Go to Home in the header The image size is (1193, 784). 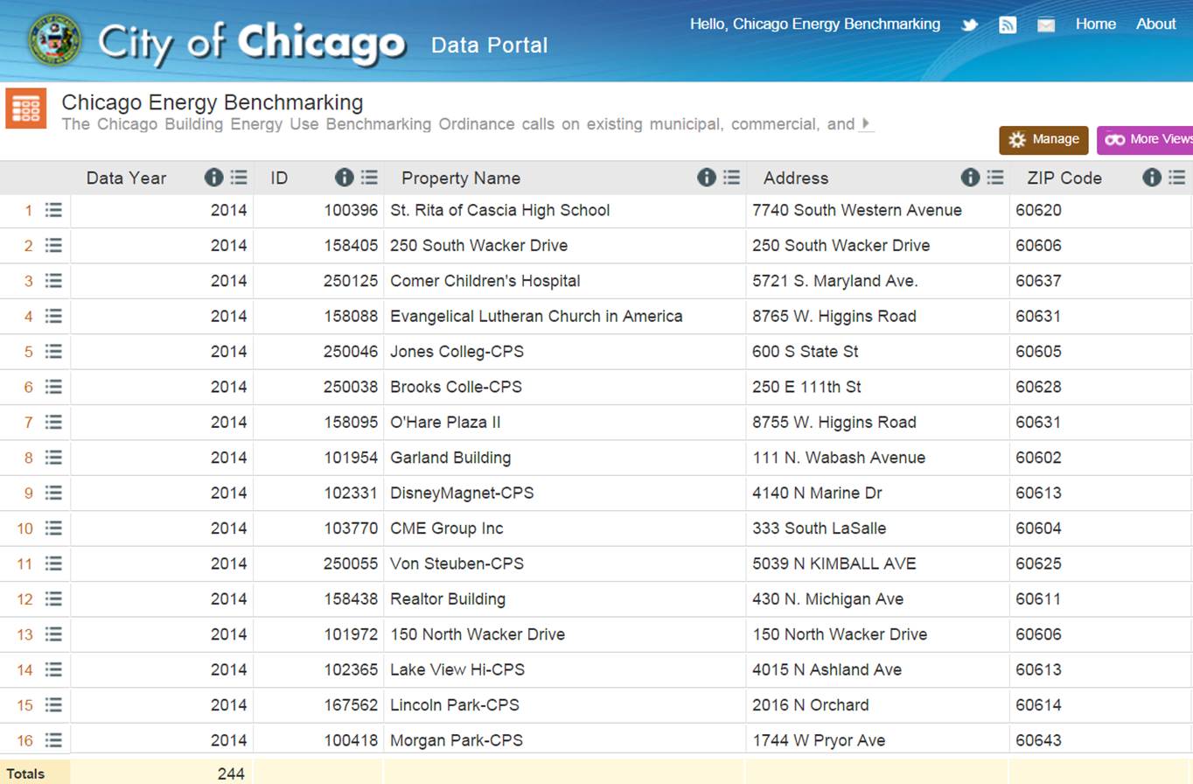pos(1095,24)
